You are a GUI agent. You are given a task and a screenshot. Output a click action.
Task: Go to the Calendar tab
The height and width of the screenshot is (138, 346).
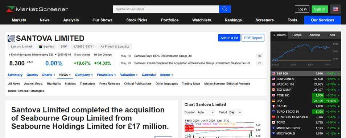[x=149, y=75]
